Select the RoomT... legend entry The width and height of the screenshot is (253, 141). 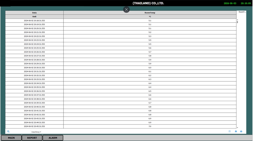click(x=242, y=12)
